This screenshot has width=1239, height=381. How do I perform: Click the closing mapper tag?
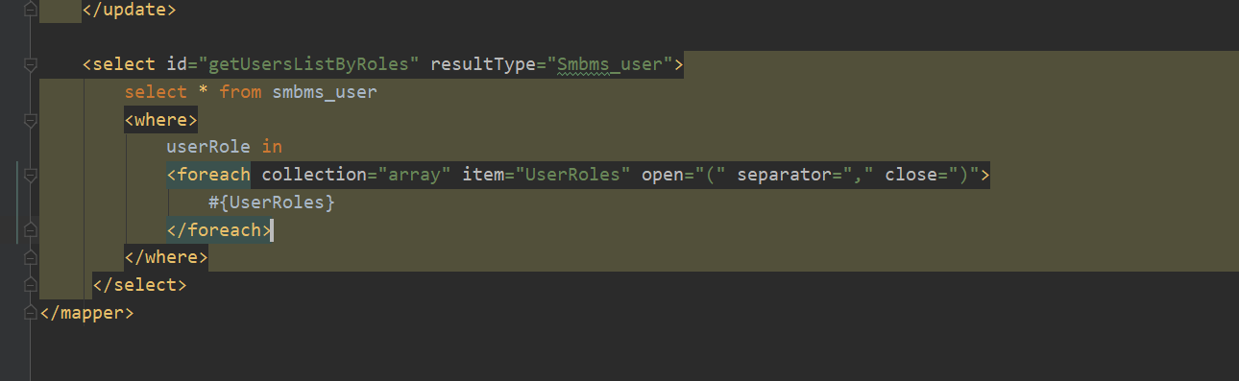86,313
